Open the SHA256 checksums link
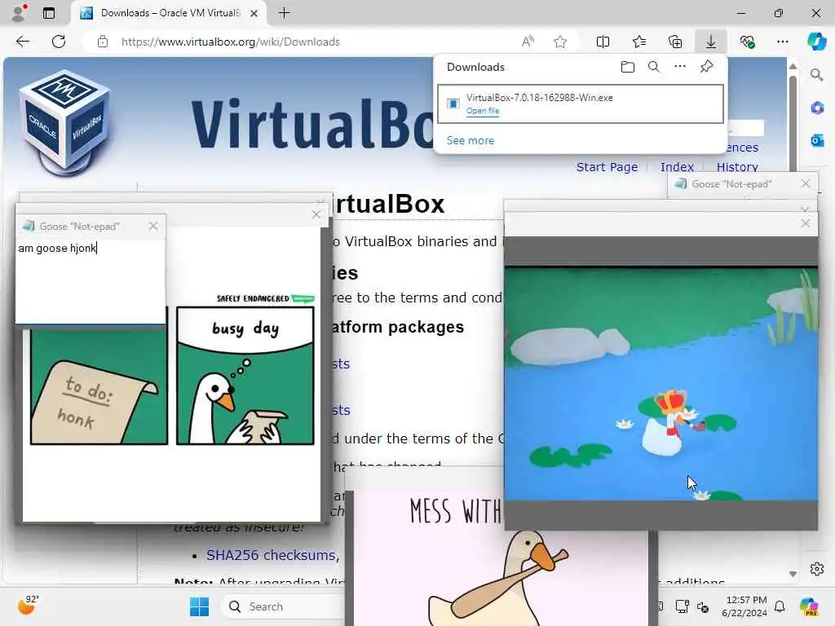 coord(271,555)
